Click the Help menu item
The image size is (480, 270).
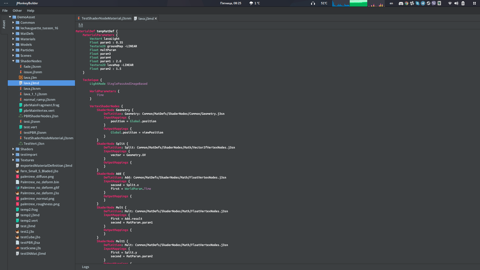pos(30,10)
